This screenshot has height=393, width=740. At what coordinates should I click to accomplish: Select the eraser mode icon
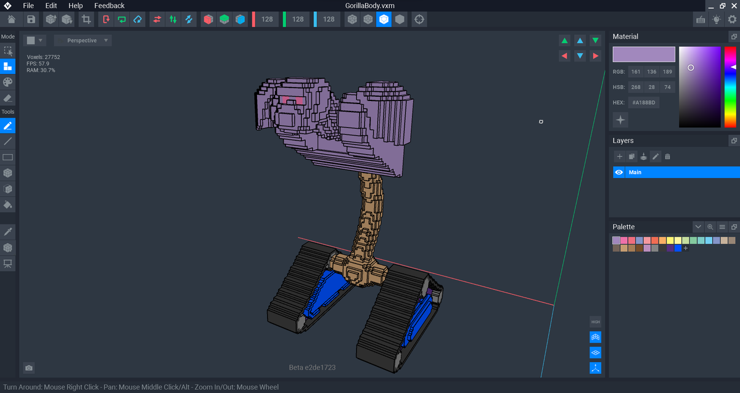point(8,98)
